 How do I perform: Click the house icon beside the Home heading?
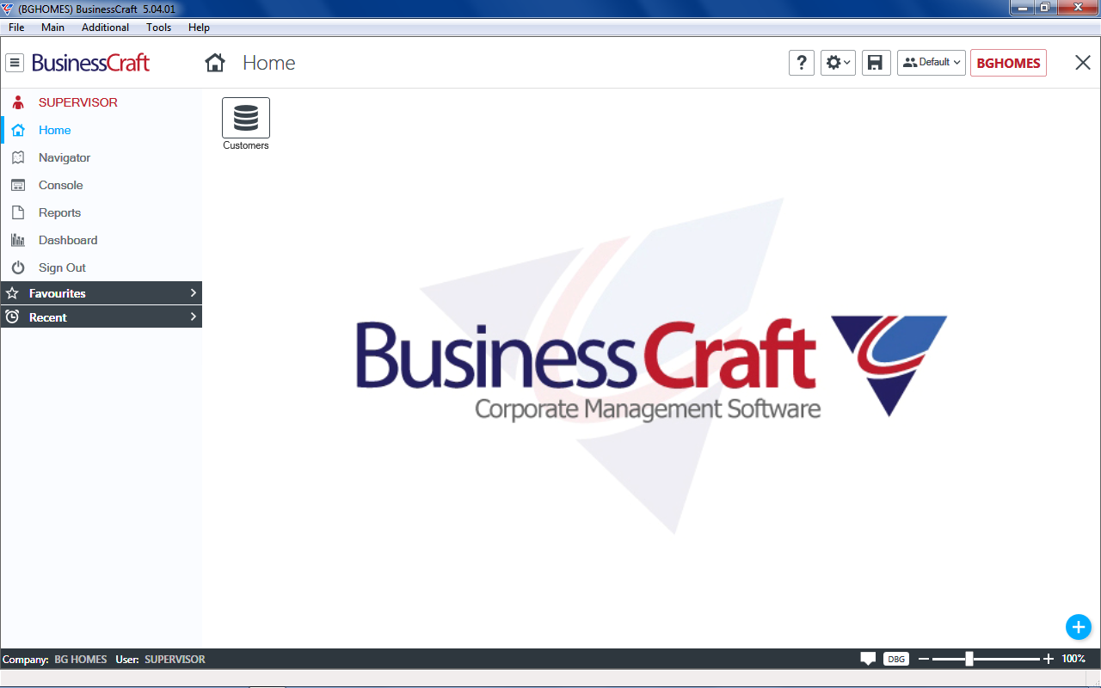tap(215, 63)
